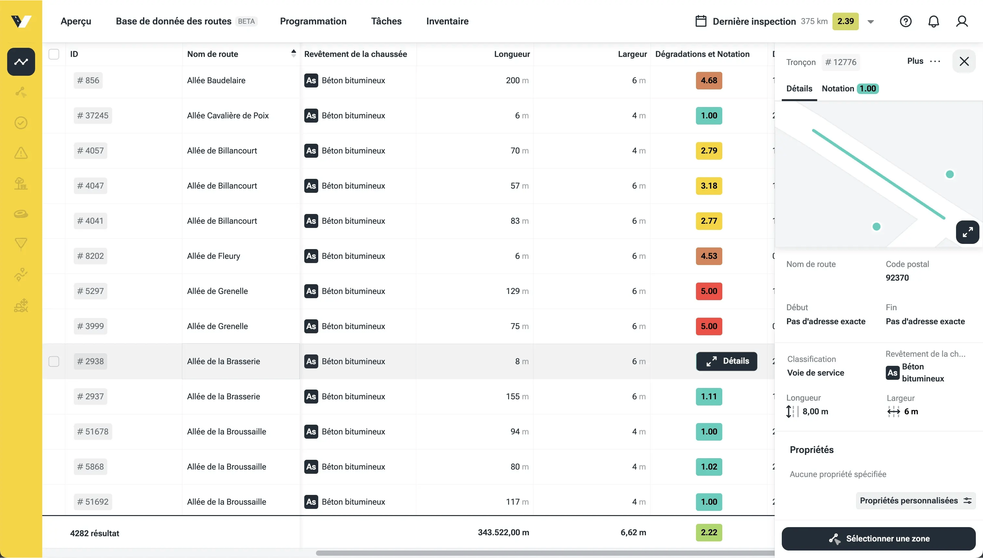Click Sélectionner une zone
Screen dimensions: 983x558
[878, 538]
